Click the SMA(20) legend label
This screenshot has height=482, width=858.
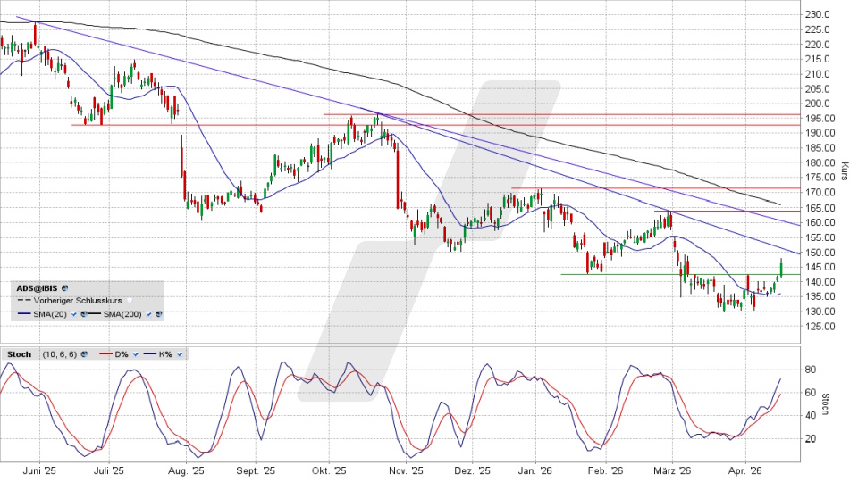point(50,314)
